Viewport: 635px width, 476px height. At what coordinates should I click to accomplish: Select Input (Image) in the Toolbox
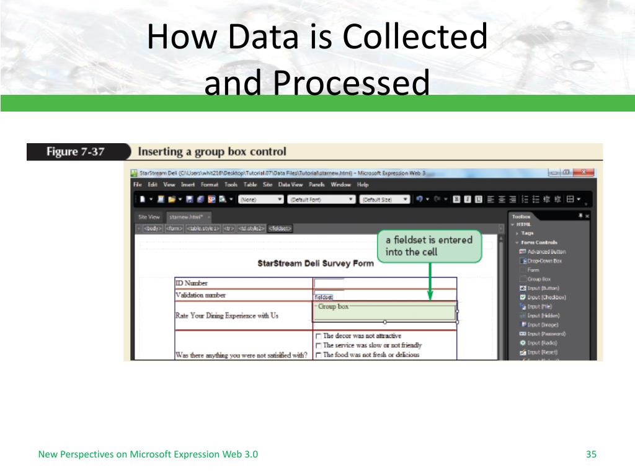pyautogui.click(x=539, y=325)
